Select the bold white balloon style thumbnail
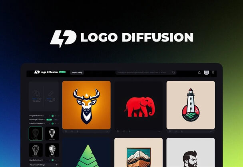This screenshot has width=243, height=167. [52, 150]
